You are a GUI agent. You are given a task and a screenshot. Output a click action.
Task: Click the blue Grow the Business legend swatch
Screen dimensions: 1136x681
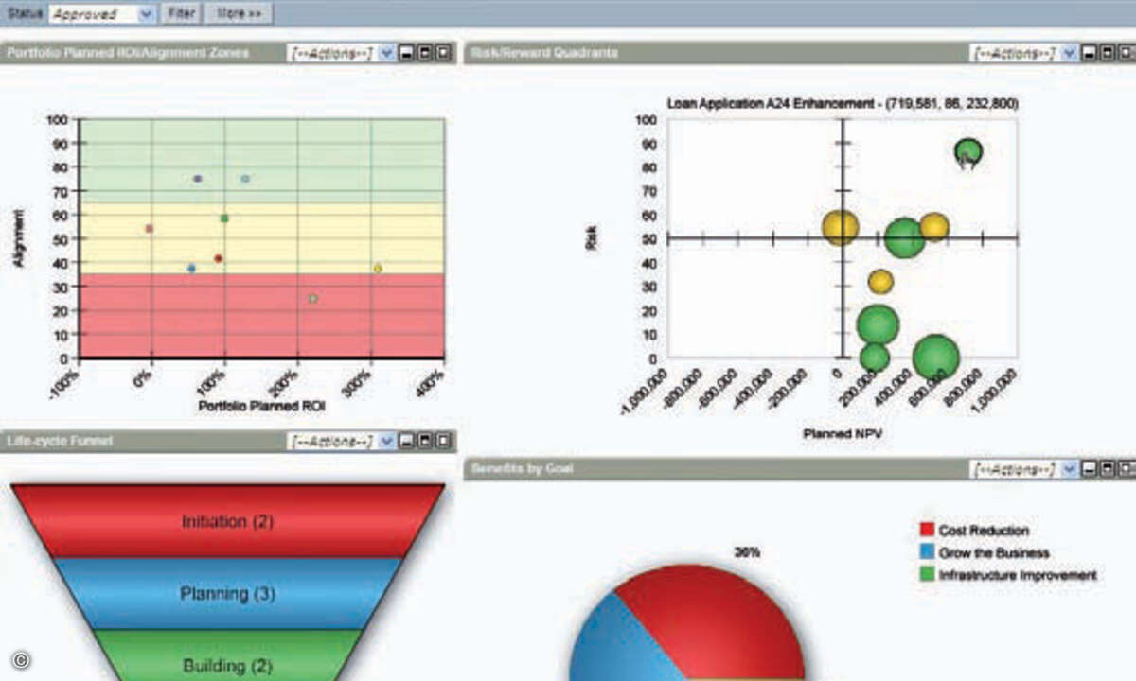(927, 552)
